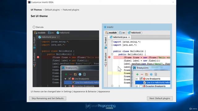Toggle Line 6 checkbox in IntelliJ preview
The height and width of the screenshot is (111, 198).
point(145,82)
